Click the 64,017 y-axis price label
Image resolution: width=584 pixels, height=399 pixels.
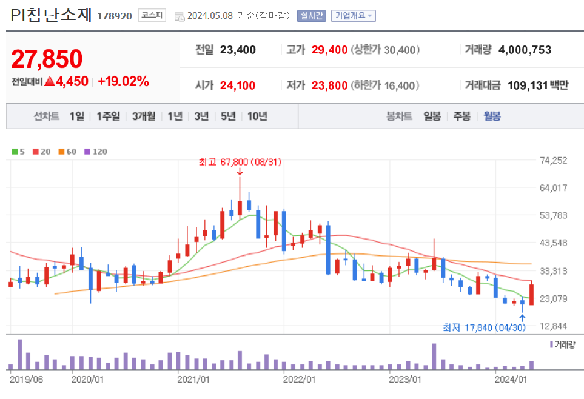click(554, 188)
